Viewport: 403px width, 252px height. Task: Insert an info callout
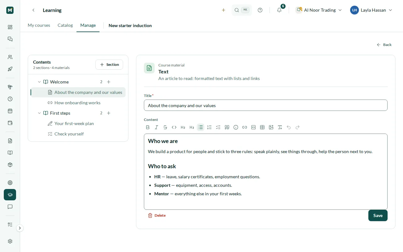236,127
